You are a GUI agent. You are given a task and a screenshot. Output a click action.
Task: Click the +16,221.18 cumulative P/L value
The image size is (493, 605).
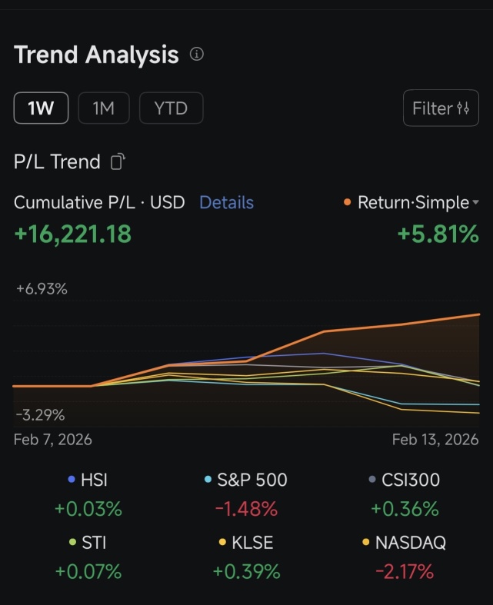72,234
